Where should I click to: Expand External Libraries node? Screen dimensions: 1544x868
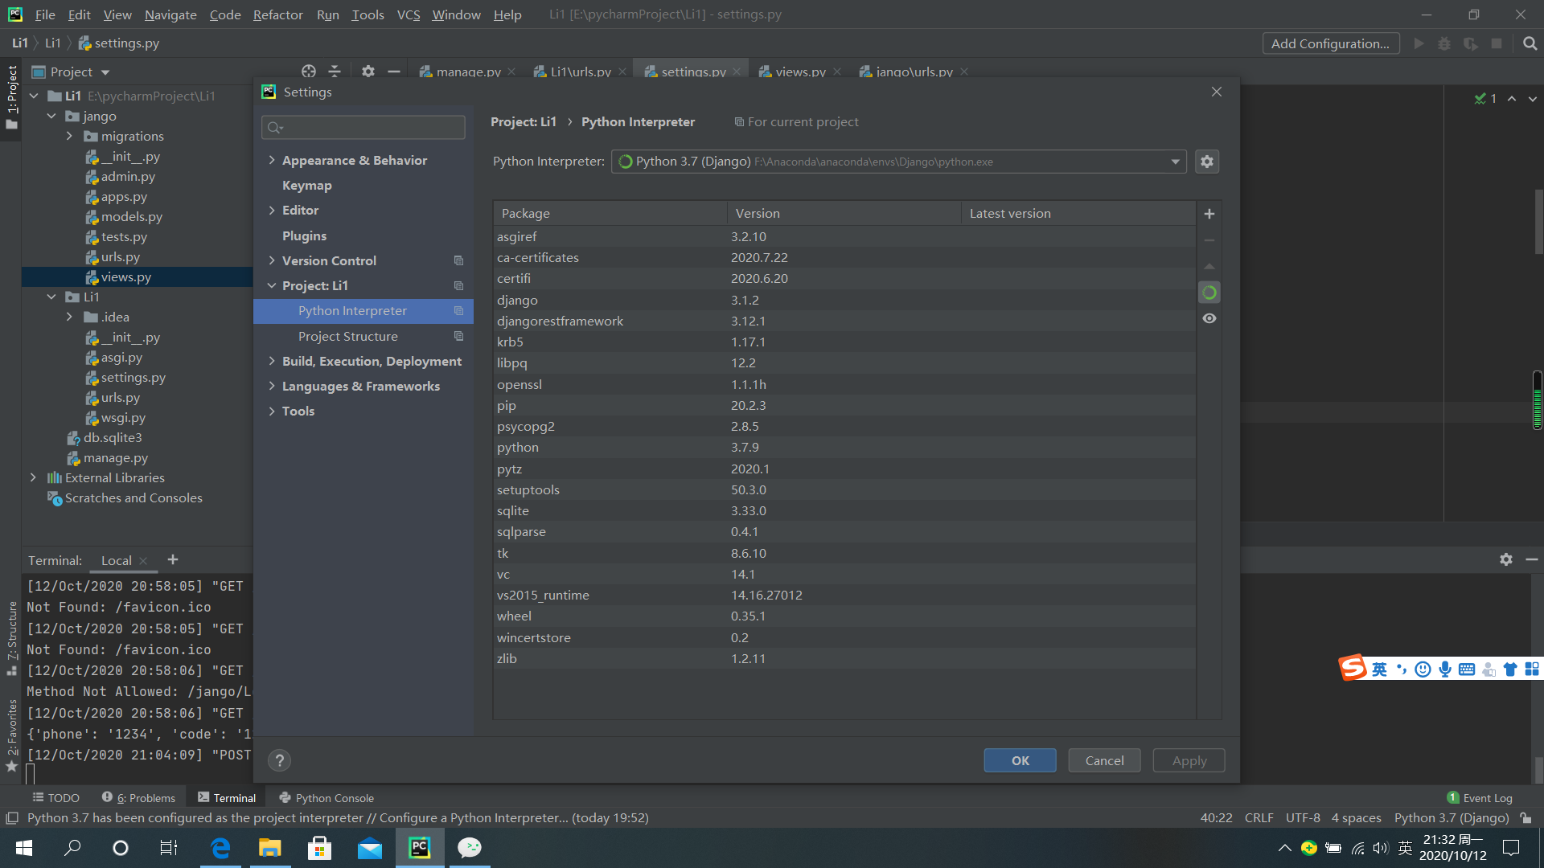coord(33,477)
